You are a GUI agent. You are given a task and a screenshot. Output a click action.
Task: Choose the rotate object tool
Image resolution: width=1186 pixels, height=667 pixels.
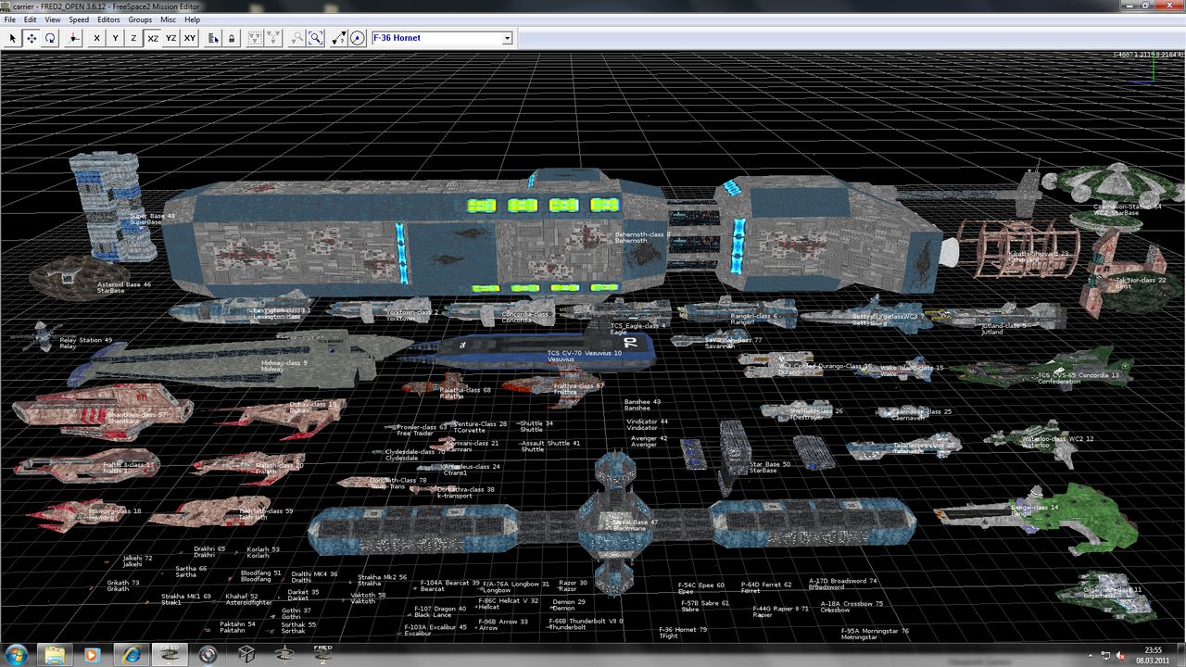(x=50, y=38)
